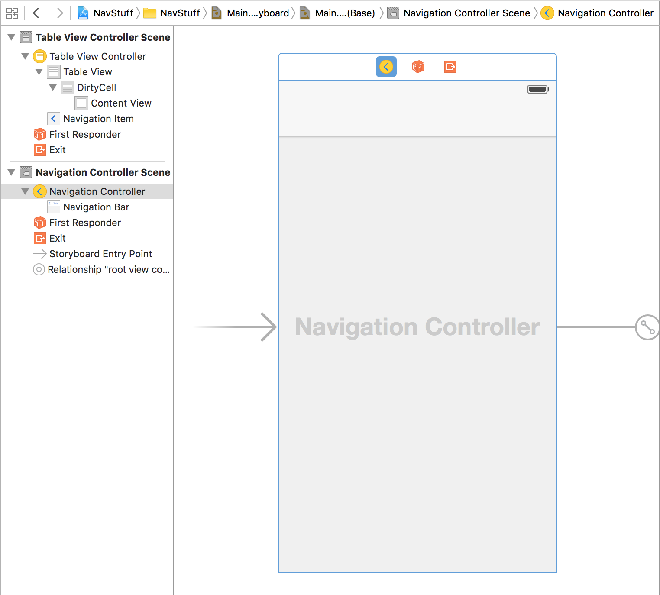Click the Exit icon in the canvas scene dock
This screenshot has width=660, height=595.
click(x=450, y=67)
